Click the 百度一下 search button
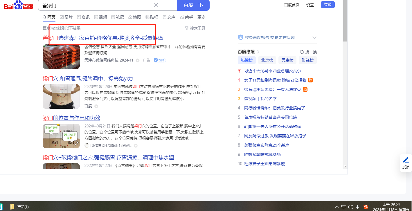Image resolution: width=412 pixels, height=211 pixels. 193,5
